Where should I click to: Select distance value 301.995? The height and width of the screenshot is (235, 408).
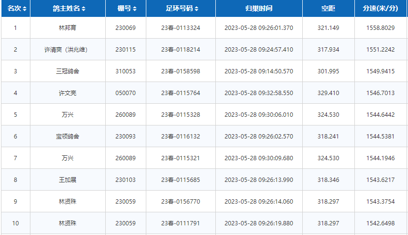click(328, 71)
